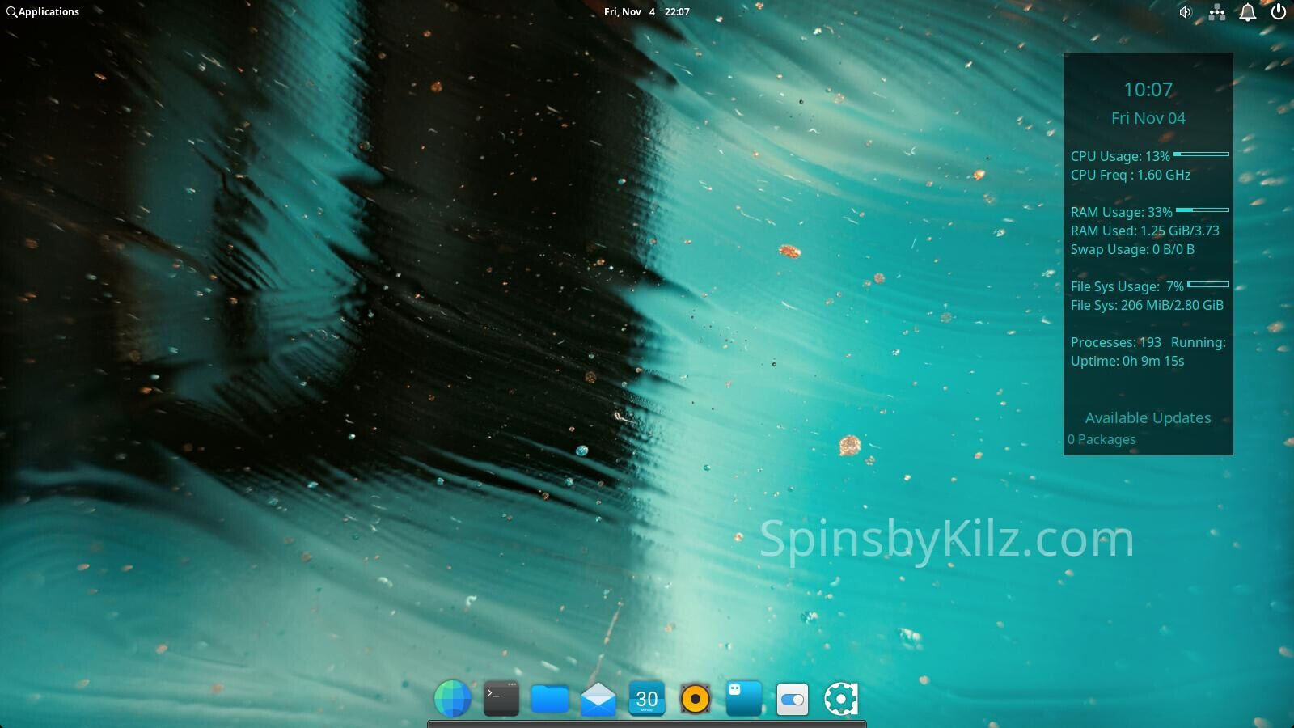Click the RAM Usage bar in system widget

point(1202,210)
